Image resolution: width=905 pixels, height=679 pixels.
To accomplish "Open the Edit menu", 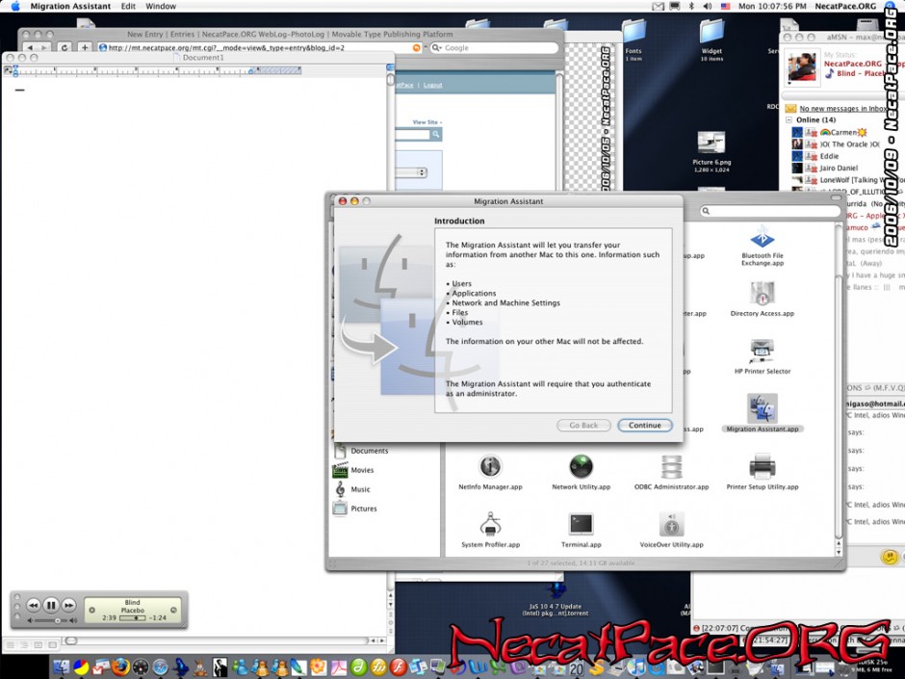I will point(128,6).
